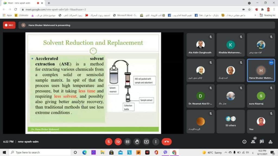
Task: Raise hand in the meeting
Action: point(137,142)
